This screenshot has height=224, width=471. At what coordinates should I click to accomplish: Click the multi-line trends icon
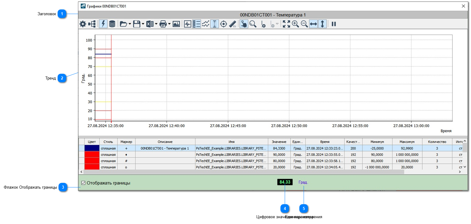pos(205,24)
